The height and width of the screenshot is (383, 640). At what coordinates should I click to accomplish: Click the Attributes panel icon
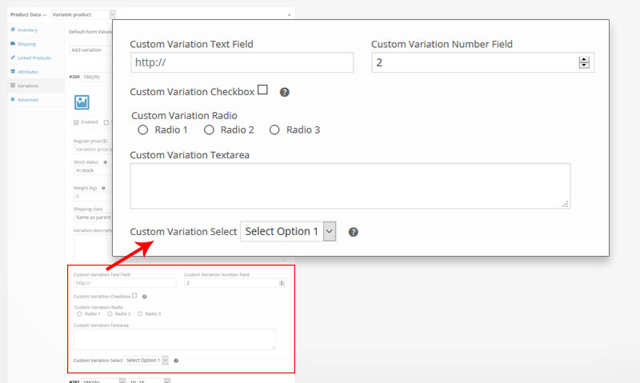tap(13, 71)
